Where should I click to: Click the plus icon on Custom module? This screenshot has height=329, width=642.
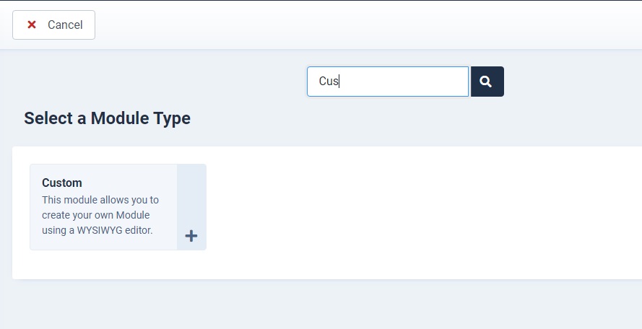pyautogui.click(x=191, y=236)
